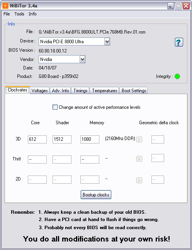Image resolution: width=192 pixels, height=250 pixels.
Task: Enable Change amount of active performance levels
Action: [x=55, y=107]
